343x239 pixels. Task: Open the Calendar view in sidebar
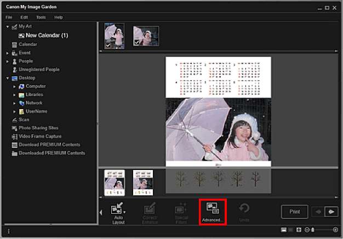tap(28, 44)
